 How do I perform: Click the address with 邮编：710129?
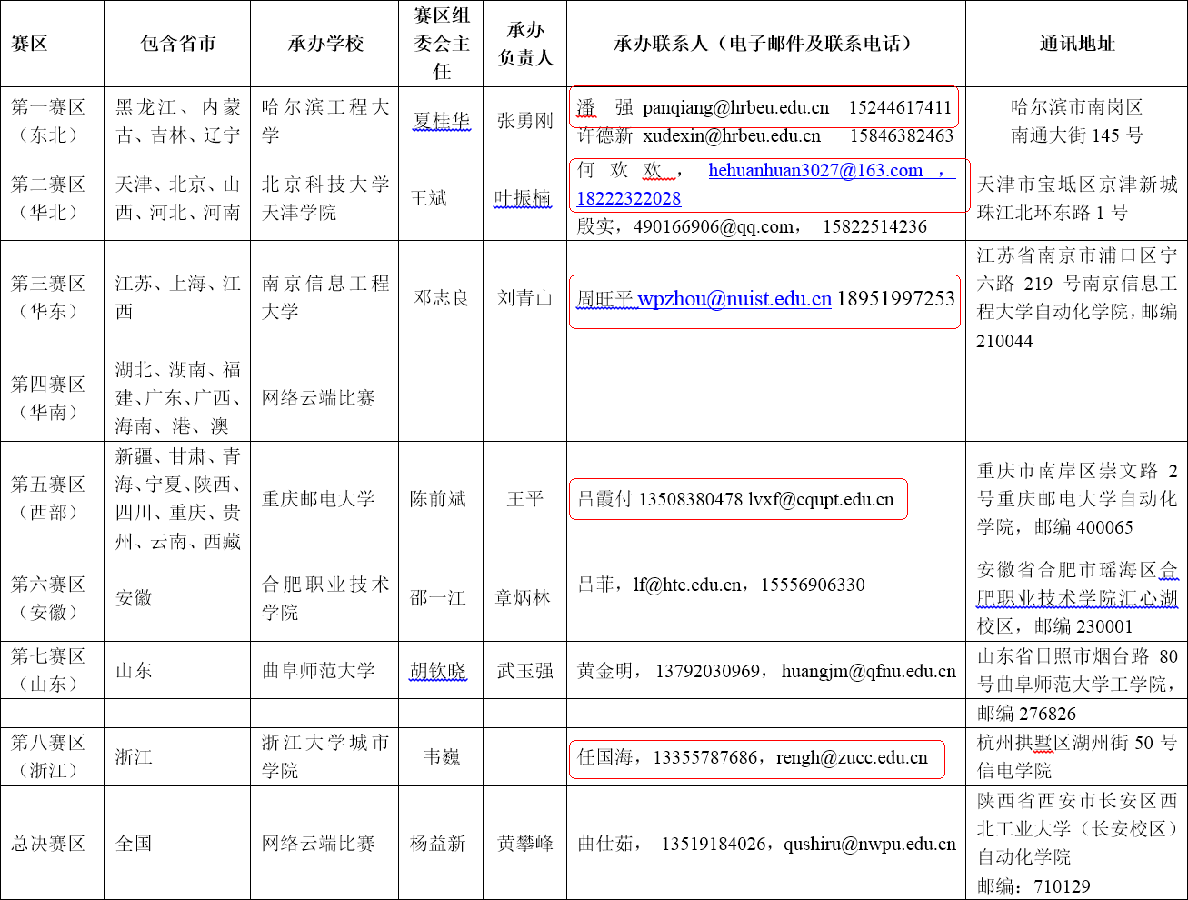(1076, 844)
